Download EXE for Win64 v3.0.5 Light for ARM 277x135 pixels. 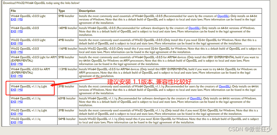(x=13, y=64)
